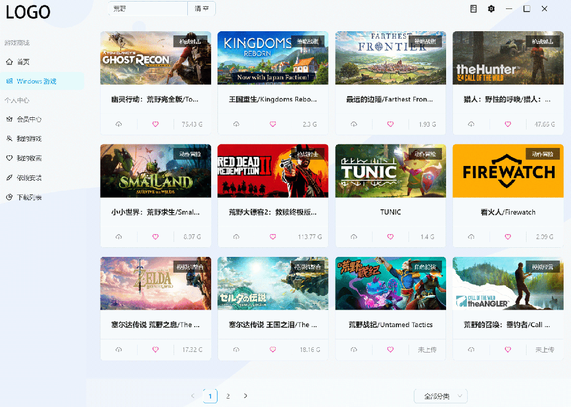The height and width of the screenshot is (407, 571).
Task: Open the 全部分类 category dropdown
Action: pyautogui.click(x=440, y=396)
